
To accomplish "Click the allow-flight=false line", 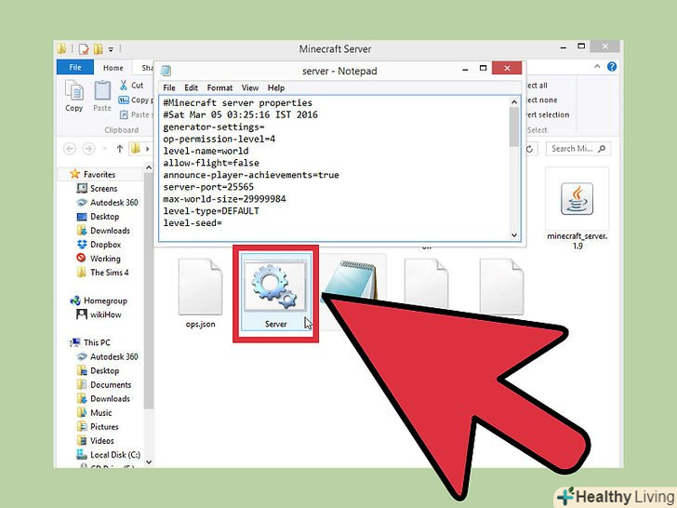I will tap(211, 163).
